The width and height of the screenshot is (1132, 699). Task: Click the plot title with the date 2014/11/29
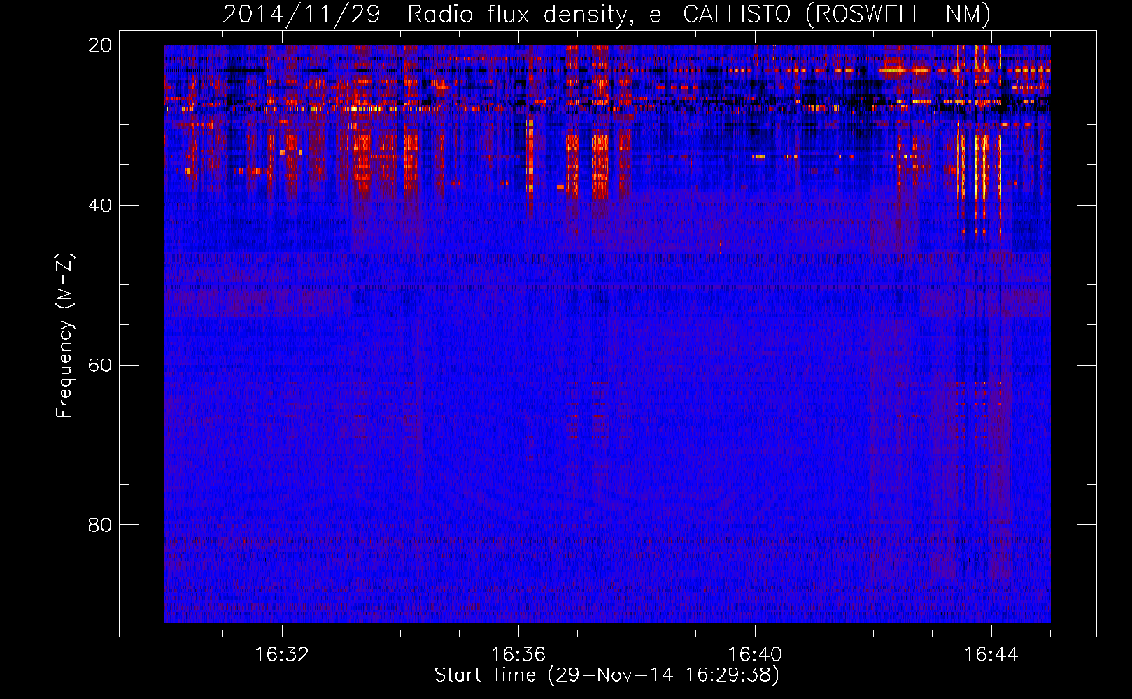tap(606, 14)
